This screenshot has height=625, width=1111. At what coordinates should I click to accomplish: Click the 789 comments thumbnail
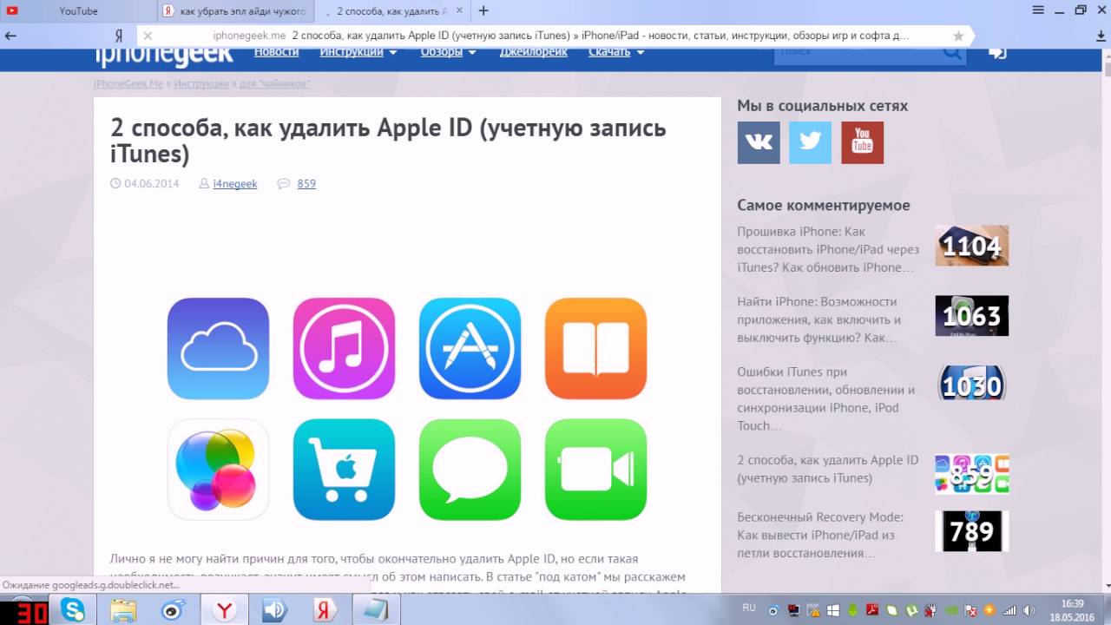tap(972, 531)
